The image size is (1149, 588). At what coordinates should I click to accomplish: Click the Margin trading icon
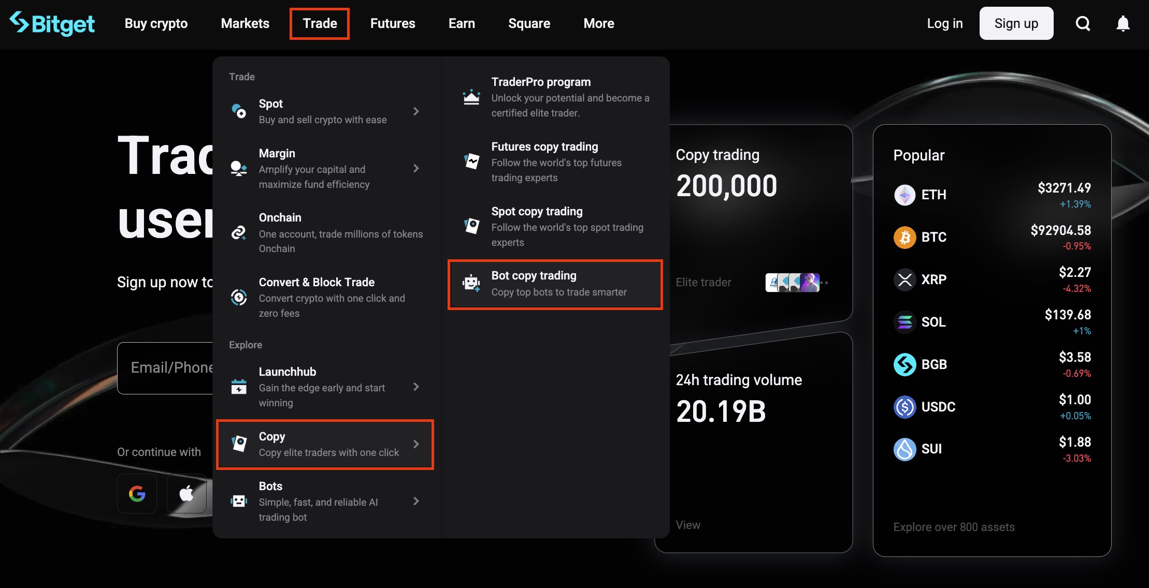(x=239, y=168)
